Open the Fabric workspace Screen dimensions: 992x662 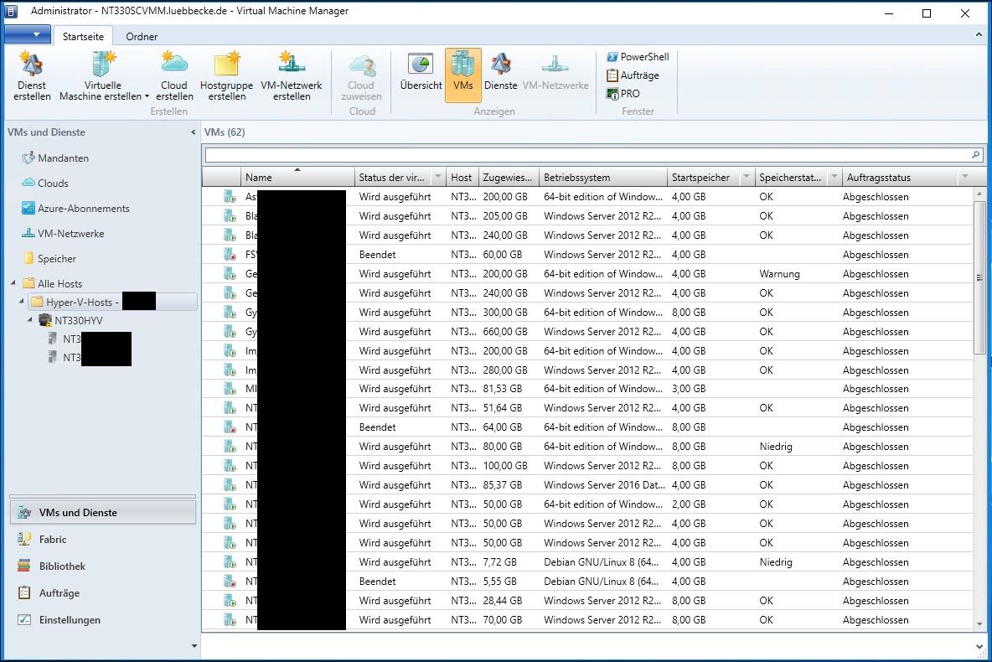pos(53,540)
